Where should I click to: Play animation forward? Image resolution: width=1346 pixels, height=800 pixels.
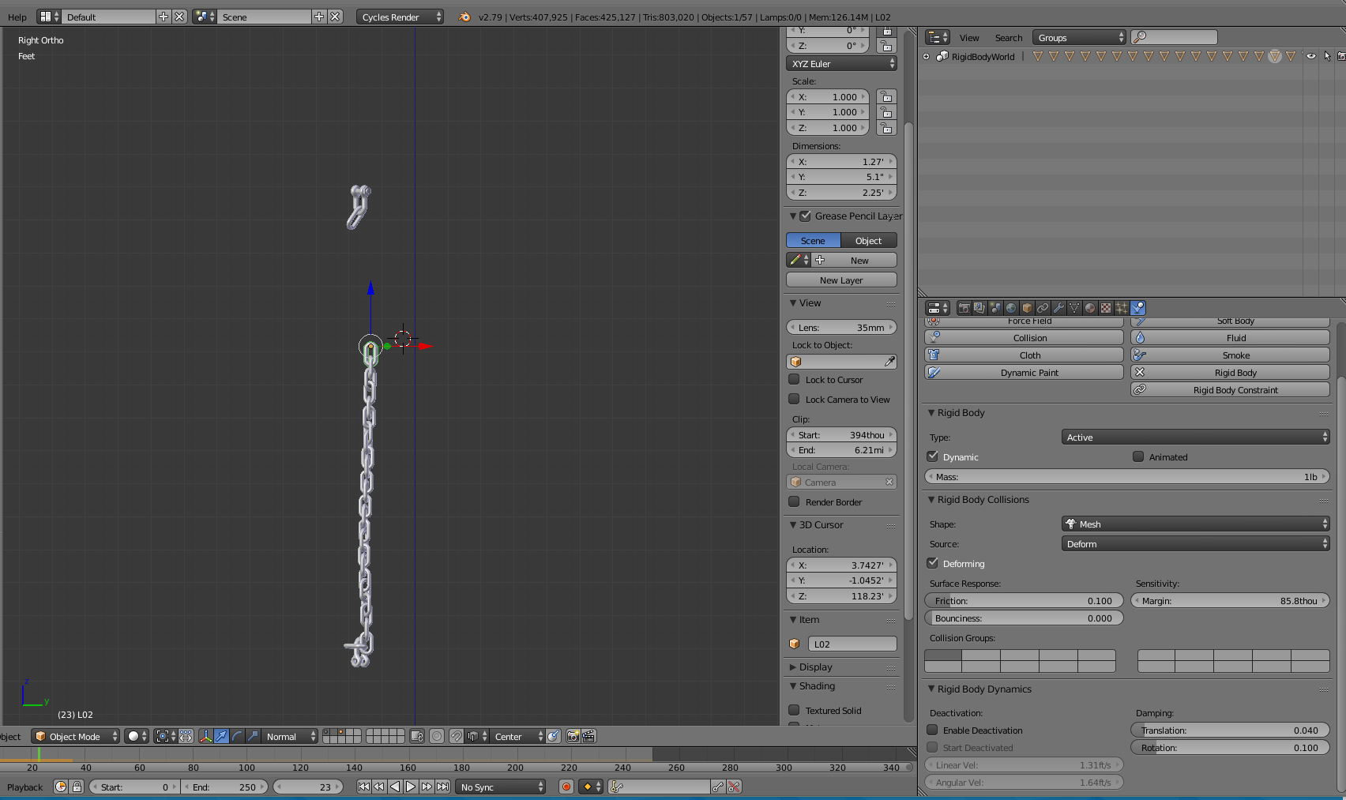[x=411, y=787]
